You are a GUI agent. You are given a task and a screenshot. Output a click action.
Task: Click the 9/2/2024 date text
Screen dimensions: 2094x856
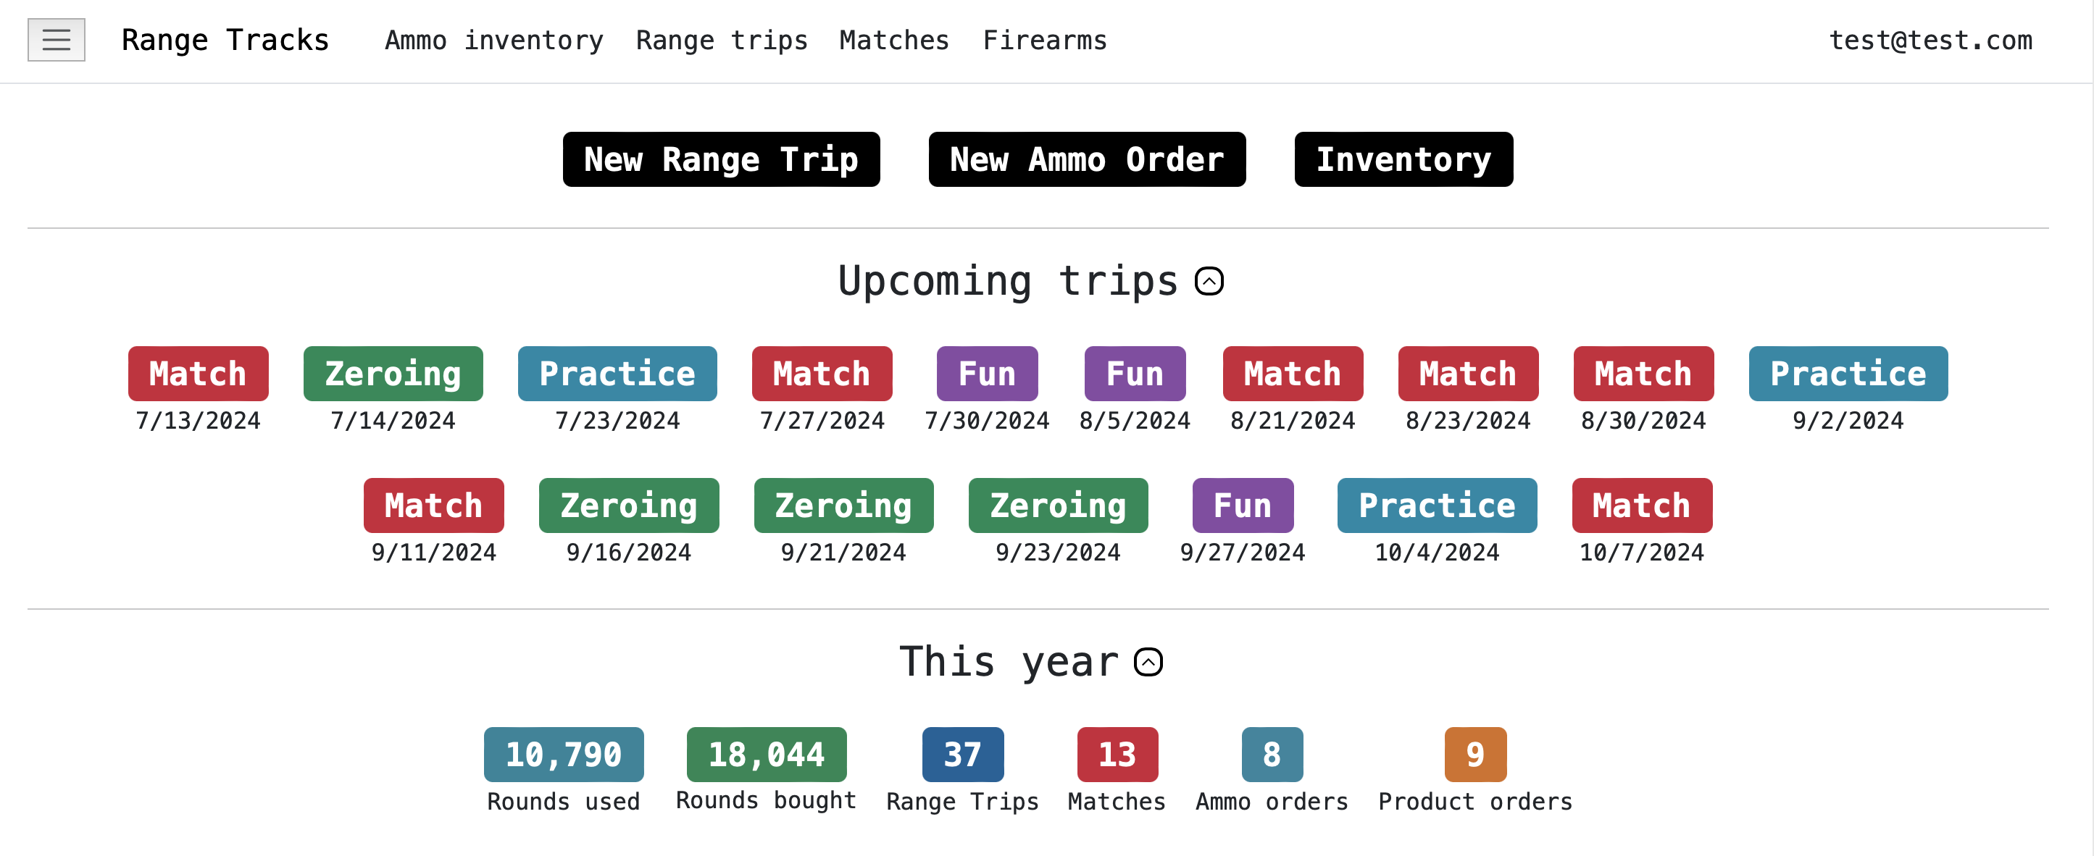tap(1848, 421)
